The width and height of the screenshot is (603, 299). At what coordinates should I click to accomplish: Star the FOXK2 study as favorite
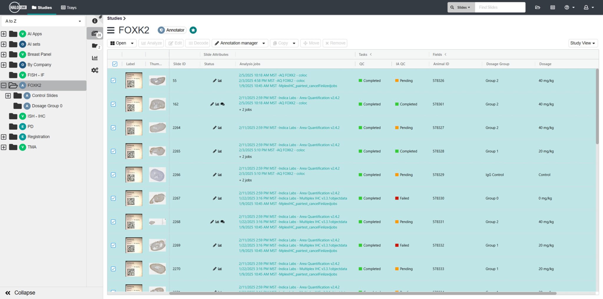click(193, 30)
